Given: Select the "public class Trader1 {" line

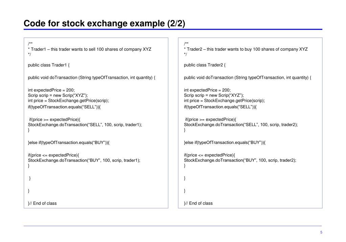Looking at the screenshot, I should 49,65.
